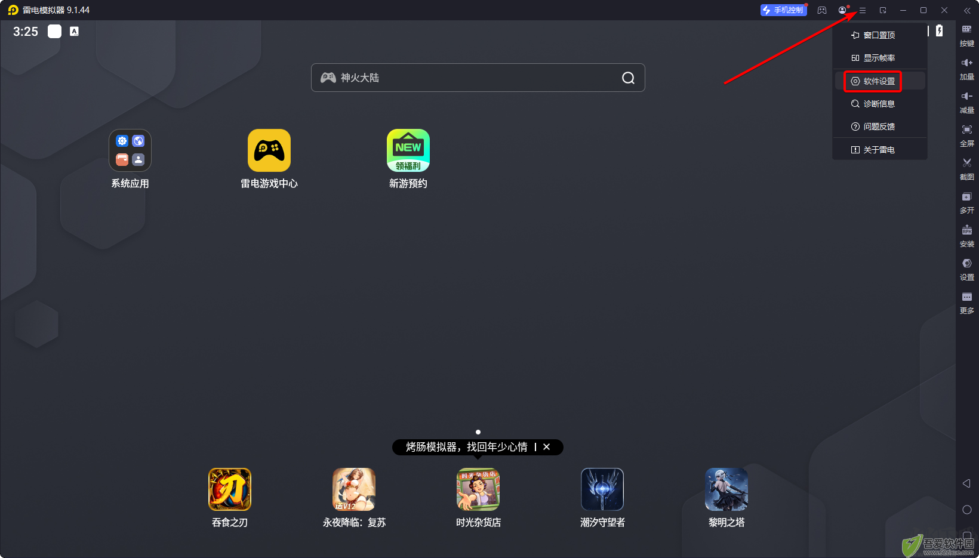Click the user account icon in title bar
This screenshot has width=979, height=558.
tap(842, 10)
